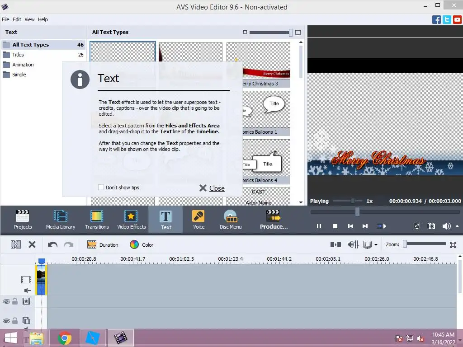Switch the preview to full screen

click(x=416, y=226)
